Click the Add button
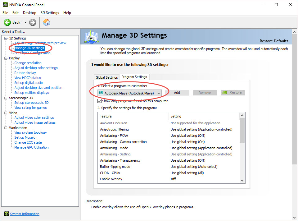 point(177,93)
